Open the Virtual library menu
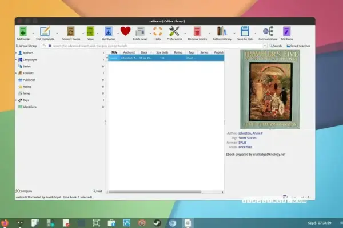 [26, 46]
